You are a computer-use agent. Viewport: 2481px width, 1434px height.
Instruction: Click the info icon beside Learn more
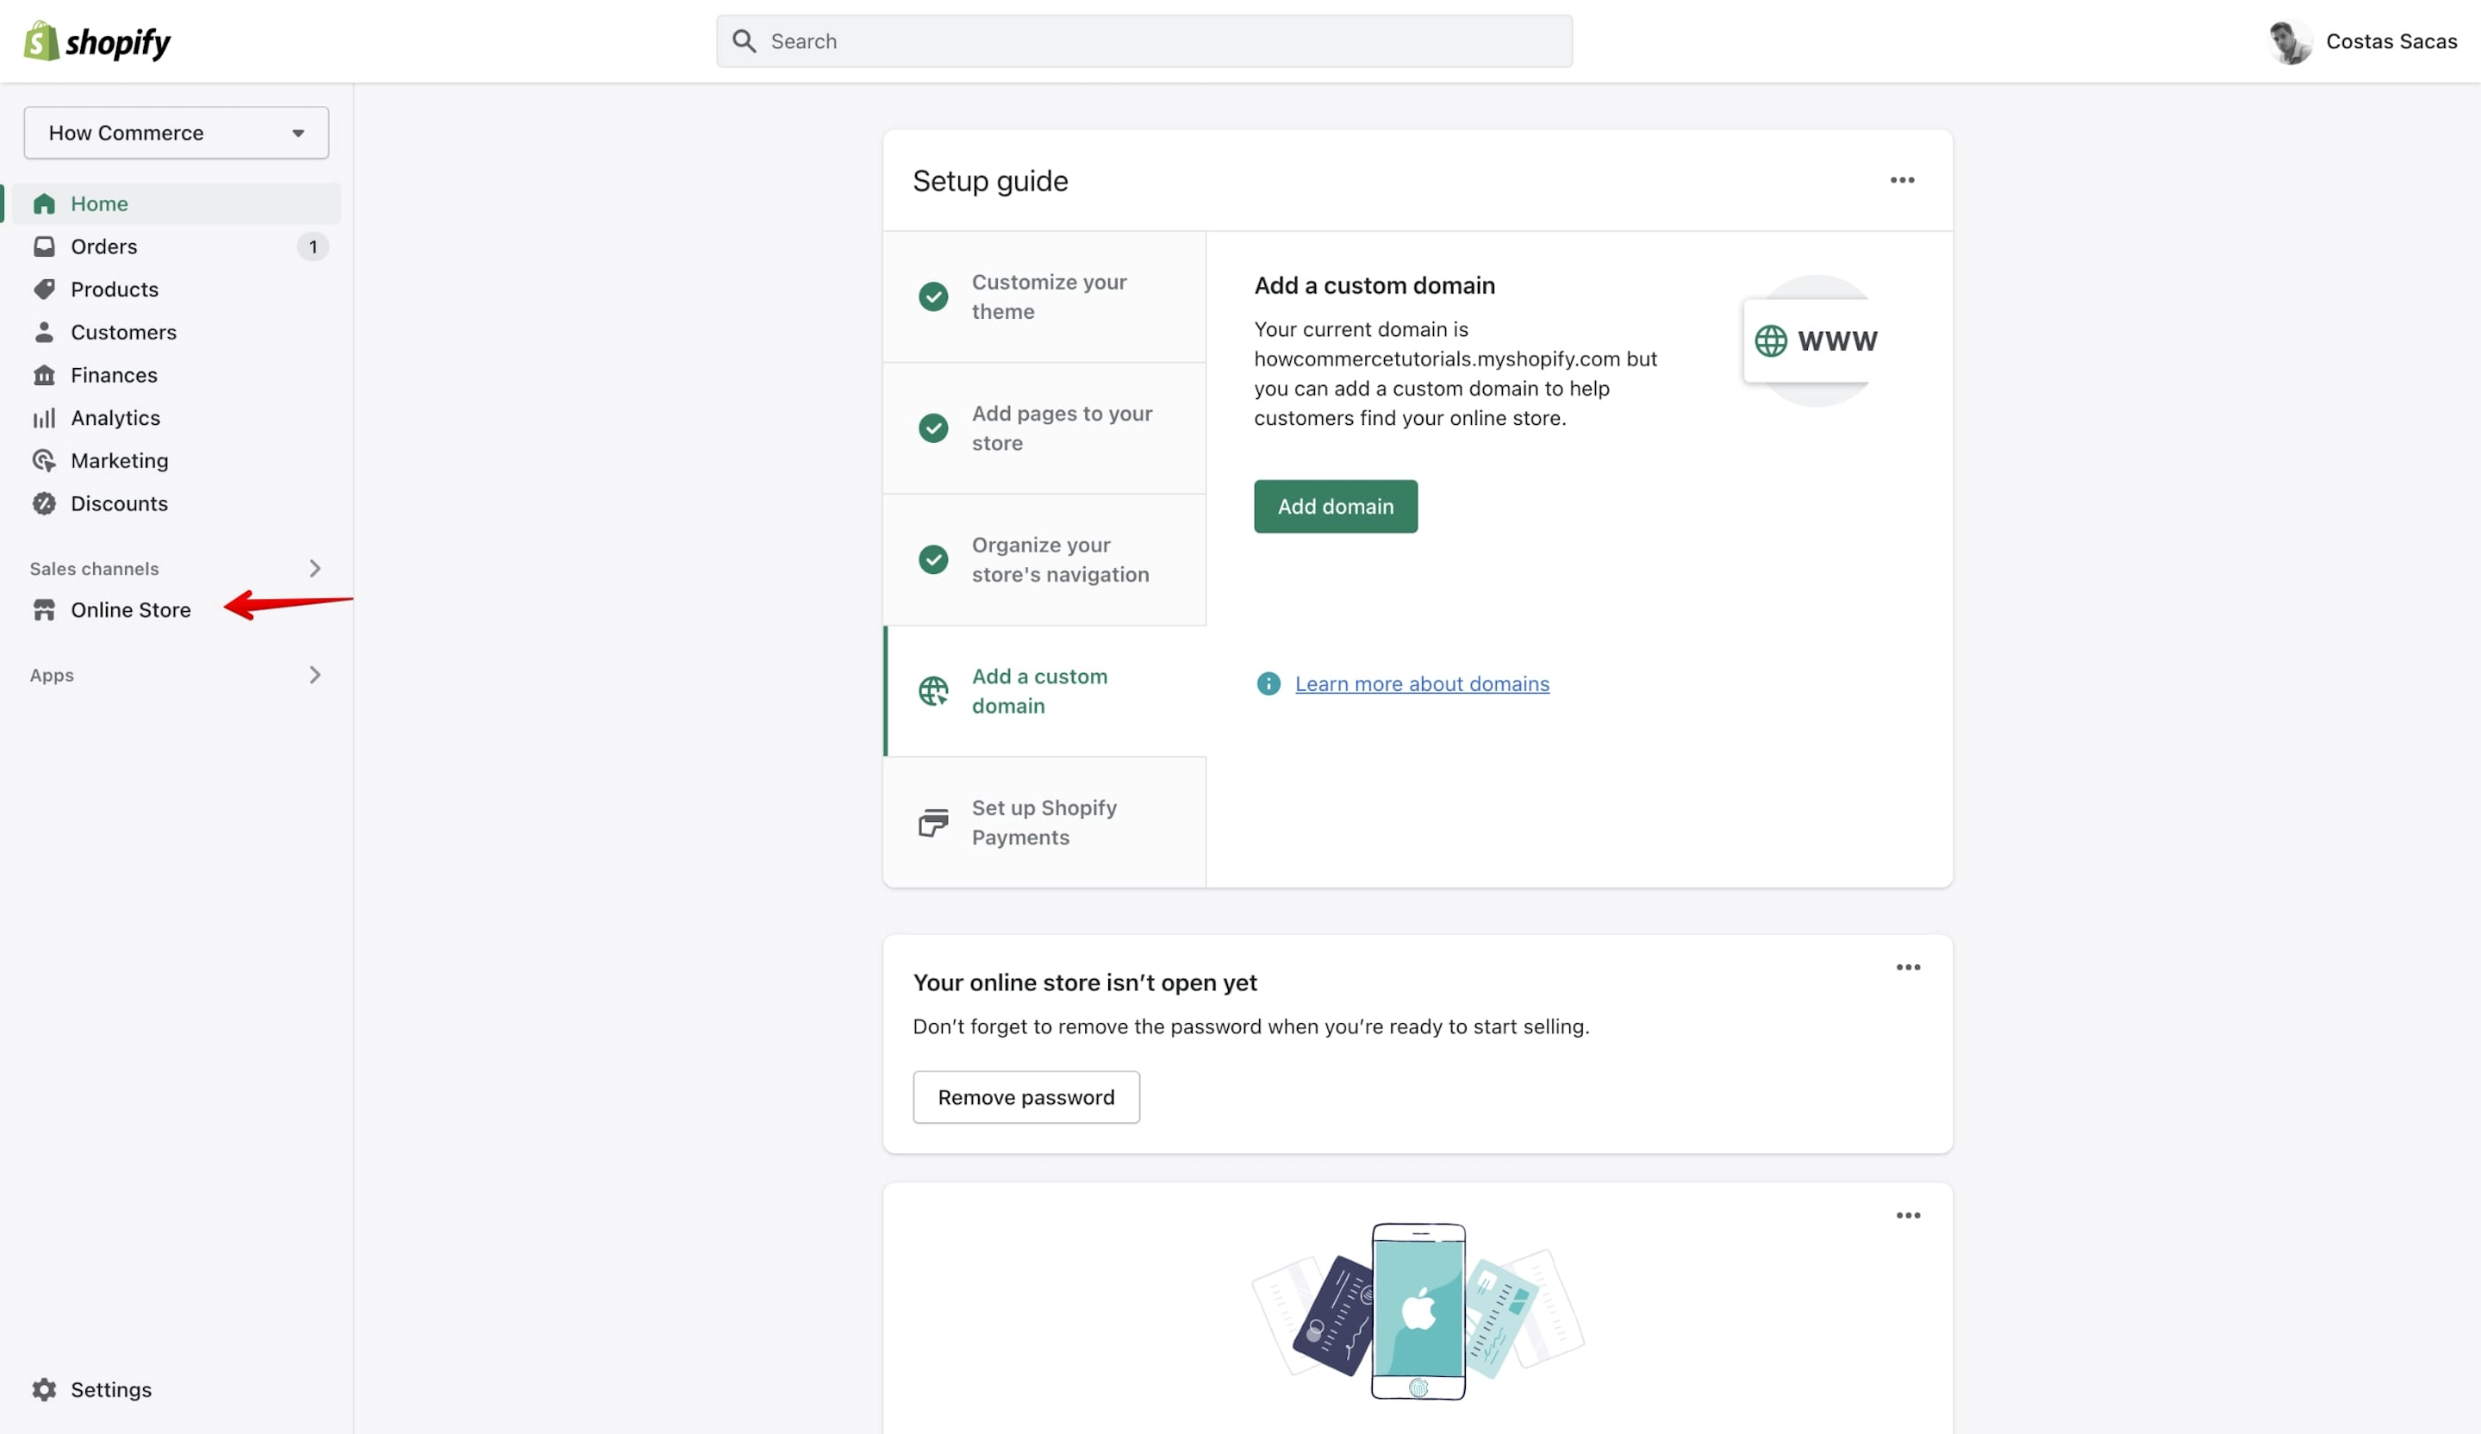tap(1268, 683)
